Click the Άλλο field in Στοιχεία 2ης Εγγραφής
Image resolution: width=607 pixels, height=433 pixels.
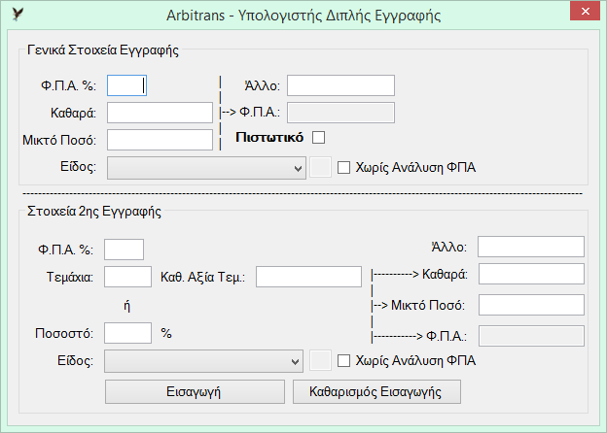pos(531,247)
